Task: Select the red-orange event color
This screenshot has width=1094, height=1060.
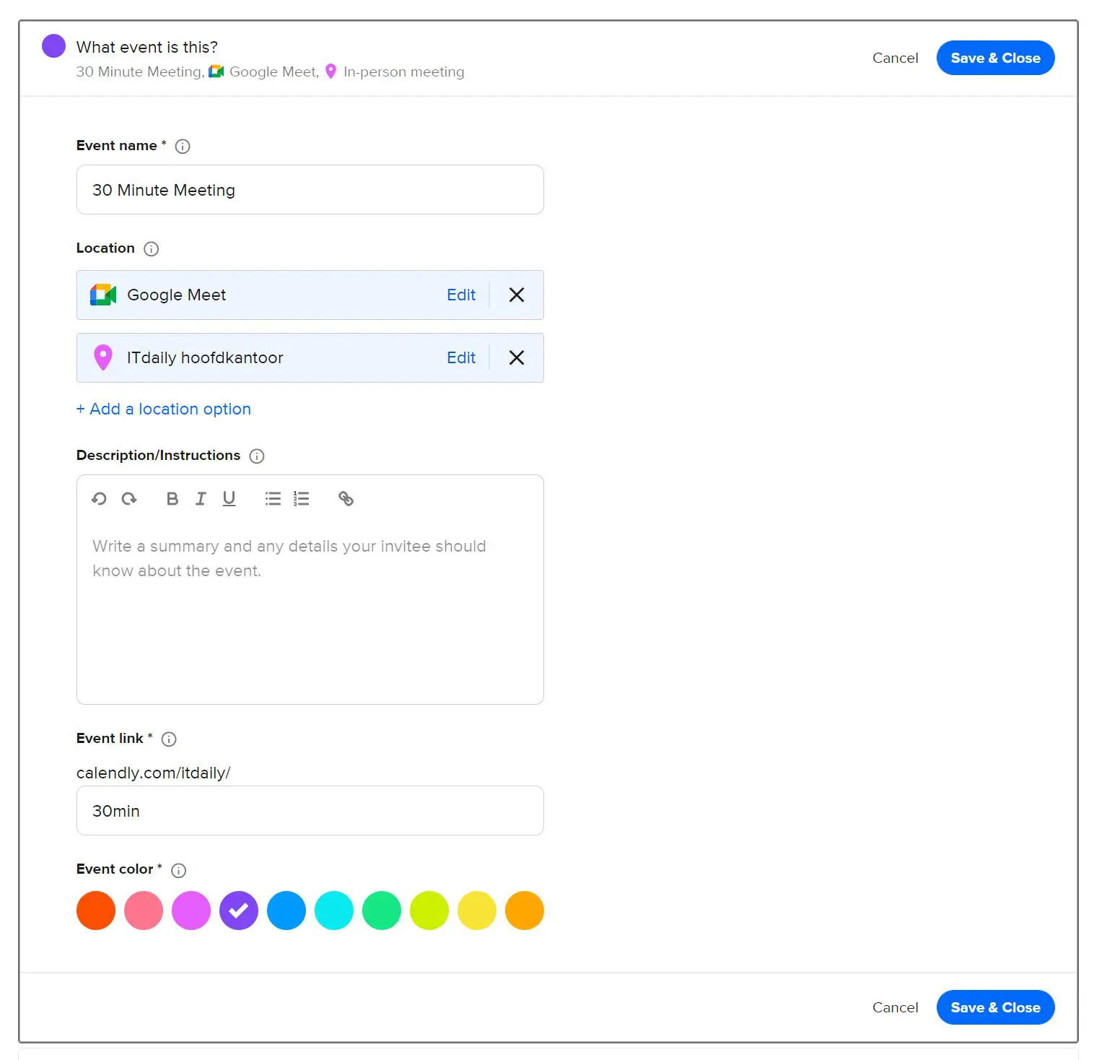Action: coord(96,911)
